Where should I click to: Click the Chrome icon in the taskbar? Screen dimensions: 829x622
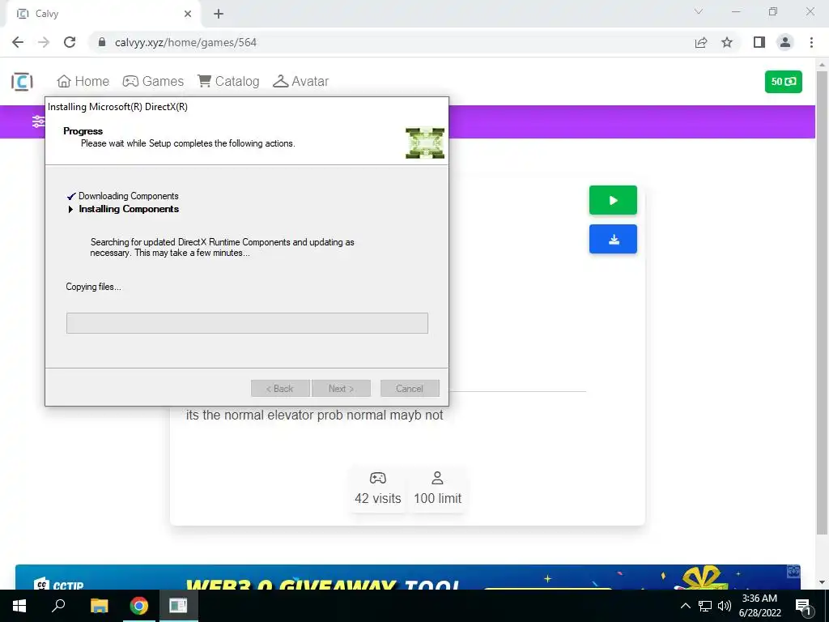point(138,606)
